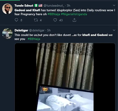Open the curtain and bedroom video thumbnail
This screenshot has width=118, height=111.
(65, 77)
